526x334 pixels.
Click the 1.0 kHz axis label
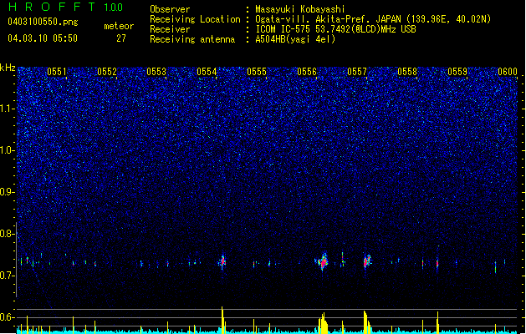coord(8,150)
